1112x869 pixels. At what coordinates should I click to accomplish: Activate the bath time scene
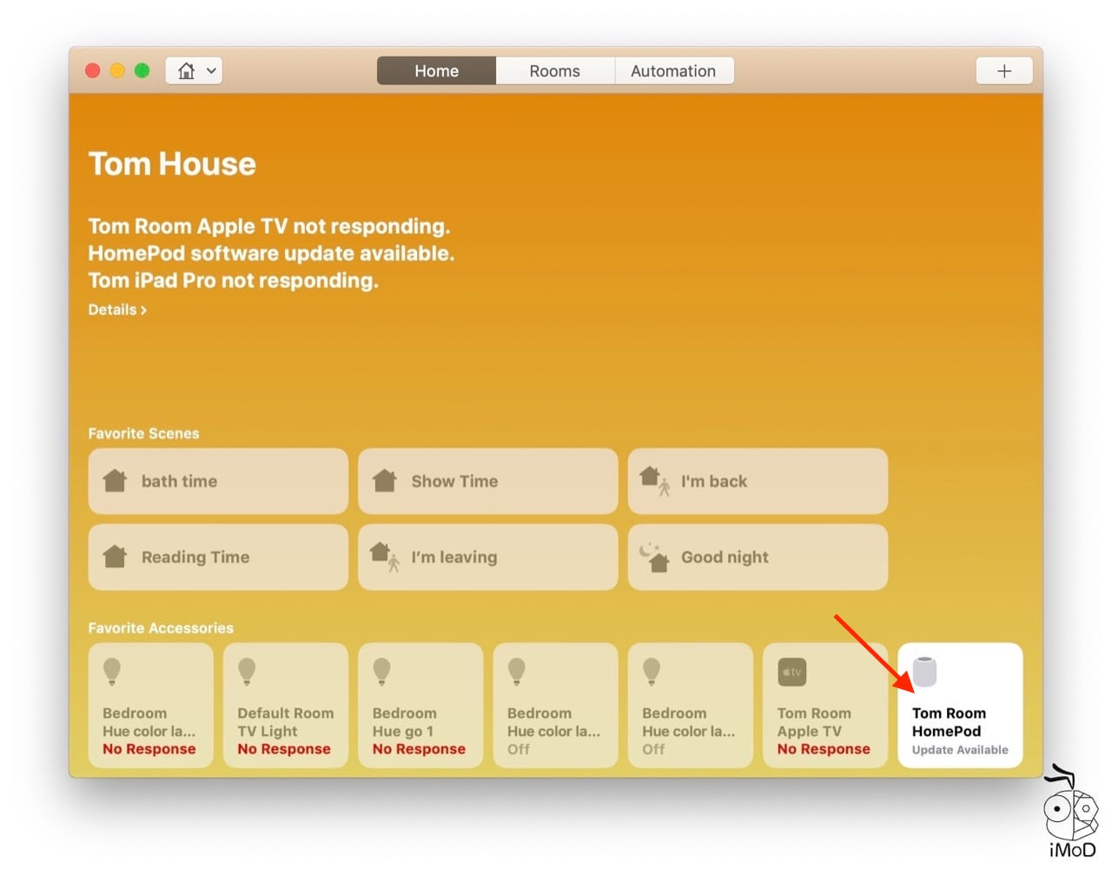218,481
